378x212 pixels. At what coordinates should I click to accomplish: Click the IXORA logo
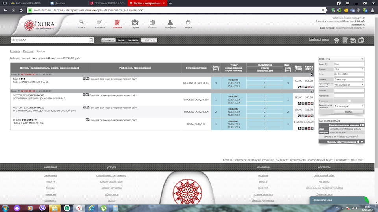pyautogui.click(x=39, y=25)
